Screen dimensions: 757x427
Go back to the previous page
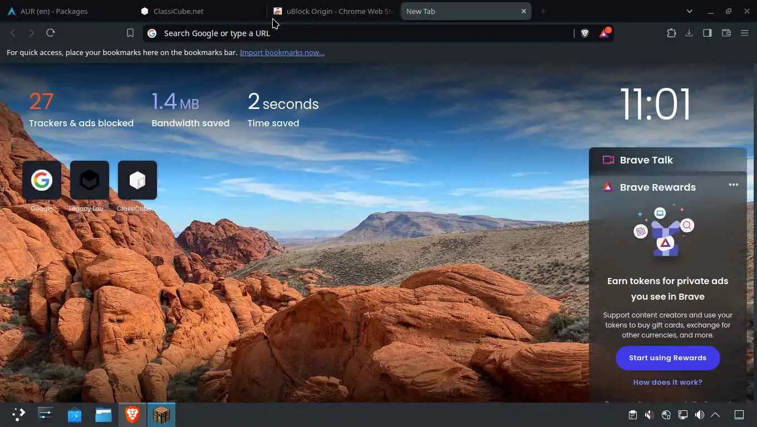tap(13, 33)
